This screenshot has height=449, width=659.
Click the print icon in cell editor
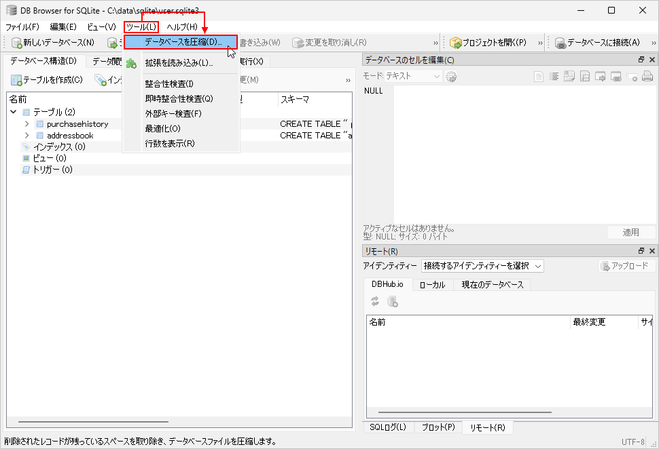pos(647,76)
